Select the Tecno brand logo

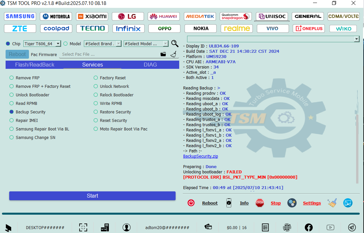pos(92,29)
